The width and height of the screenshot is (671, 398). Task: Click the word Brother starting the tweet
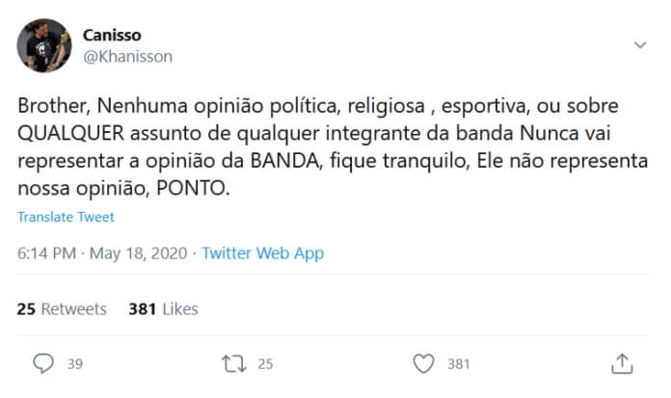(x=49, y=104)
